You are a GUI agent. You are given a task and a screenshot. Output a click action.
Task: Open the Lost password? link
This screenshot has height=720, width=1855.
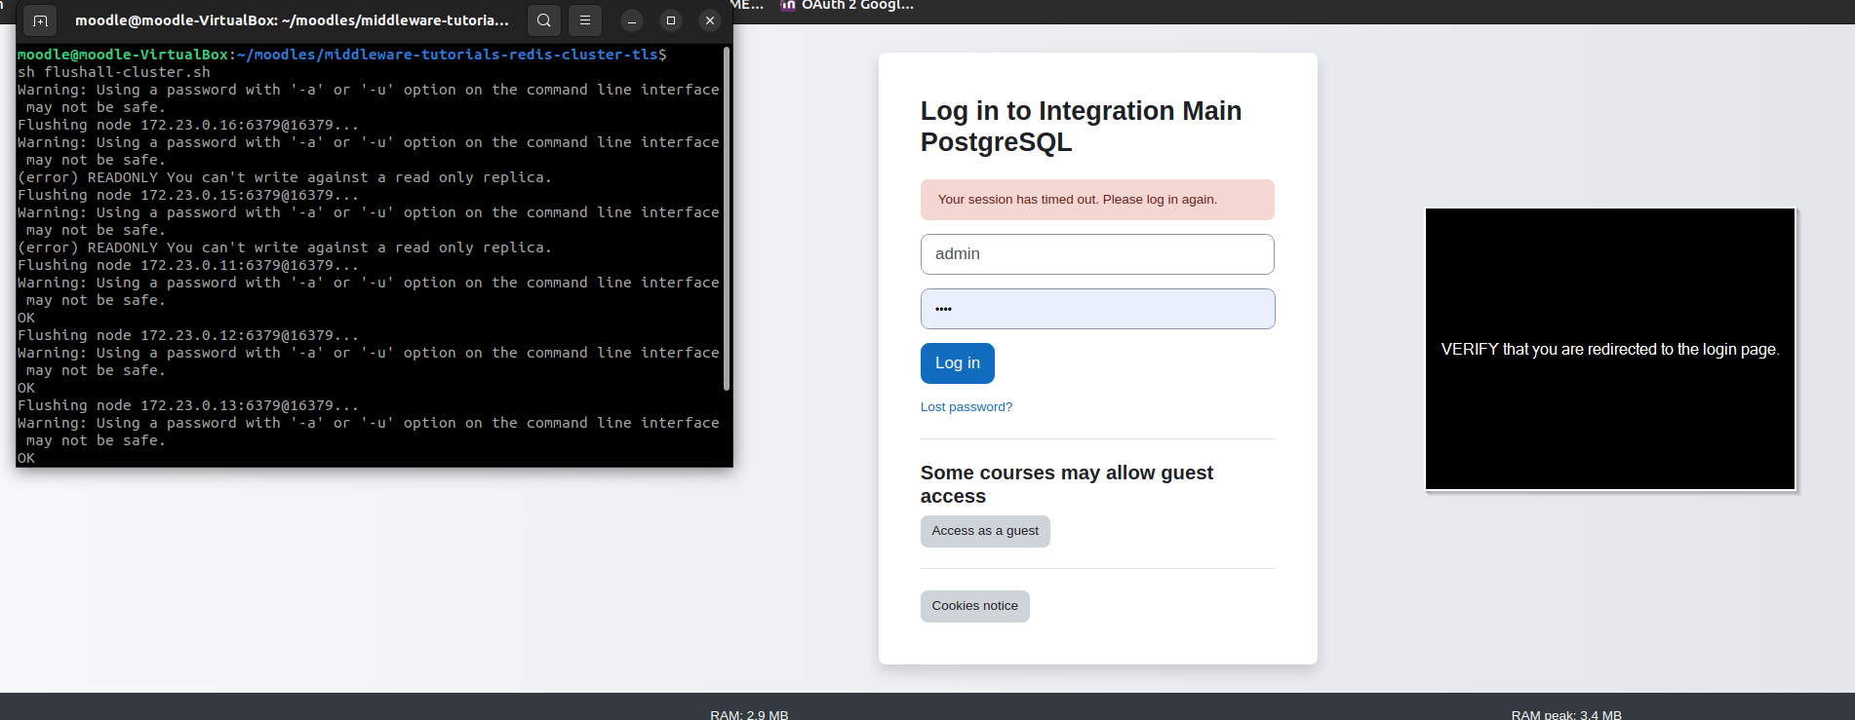click(967, 407)
